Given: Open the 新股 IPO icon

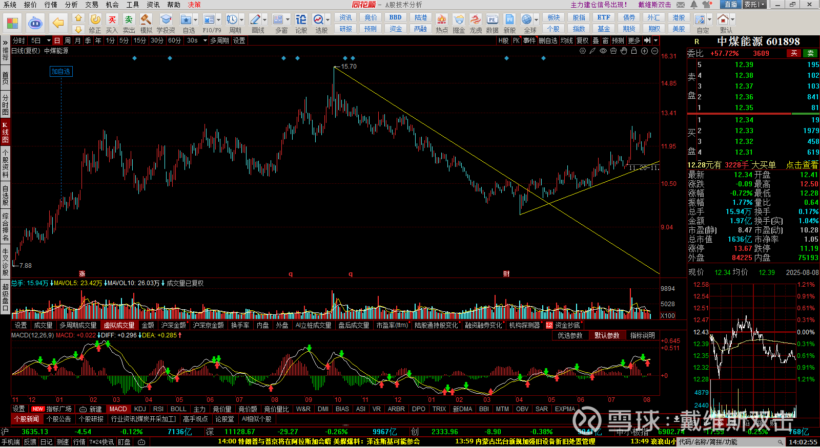Looking at the screenshot, I should [x=509, y=19].
